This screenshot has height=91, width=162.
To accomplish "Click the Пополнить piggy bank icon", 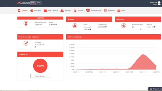I will pos(32,10).
